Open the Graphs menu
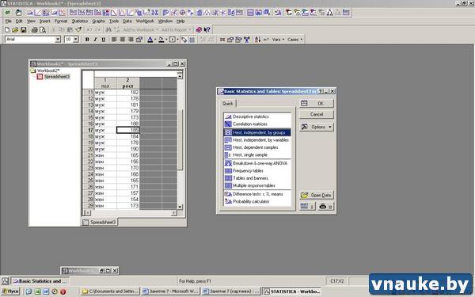This screenshot has height=297, width=475. tap(98, 21)
